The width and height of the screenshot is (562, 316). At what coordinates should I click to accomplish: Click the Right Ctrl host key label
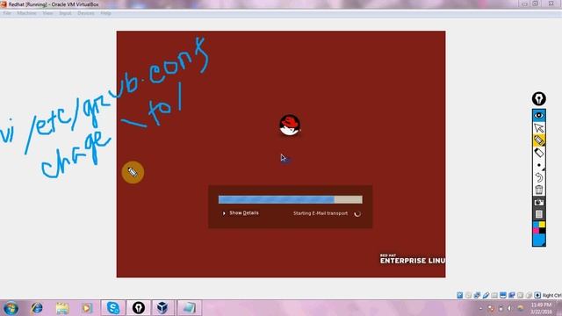pos(552,295)
